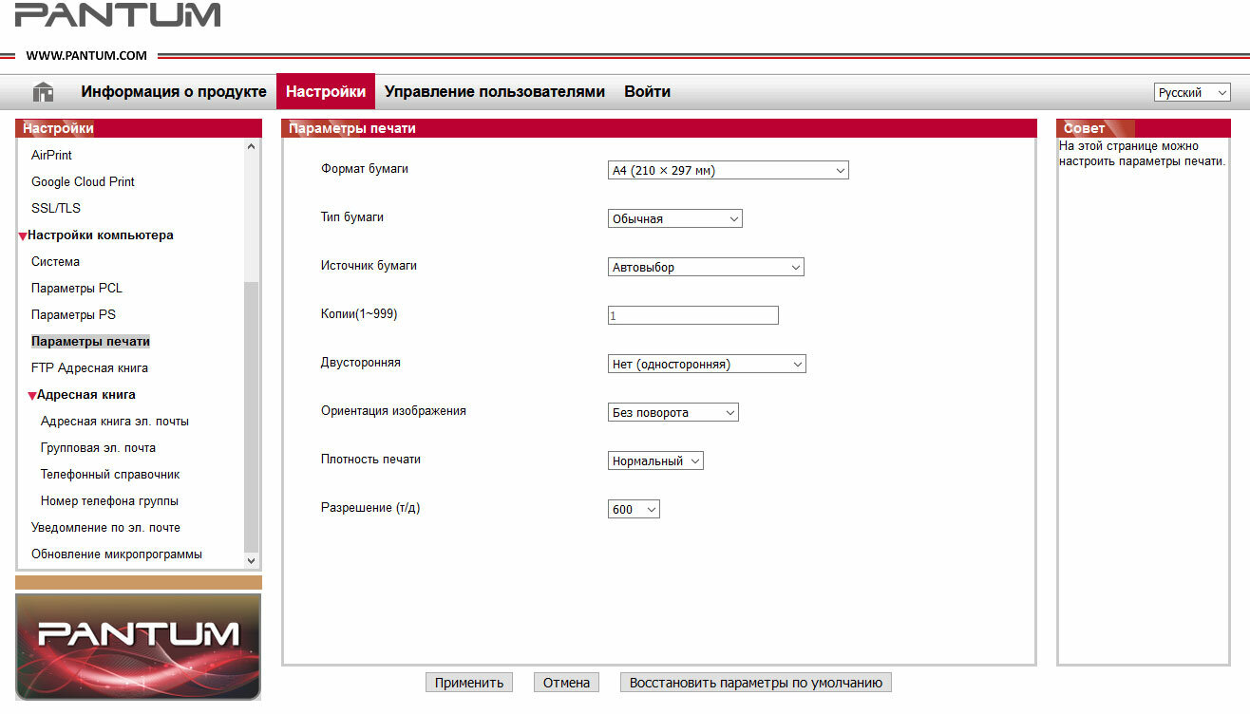Open the Двусторонняя printing dropdown
The width and height of the screenshot is (1250, 714).
[707, 365]
